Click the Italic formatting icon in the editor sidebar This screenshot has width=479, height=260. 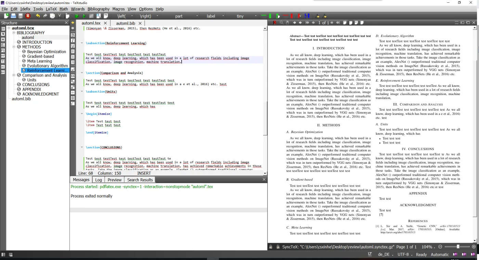pyautogui.click(x=73, y=40)
